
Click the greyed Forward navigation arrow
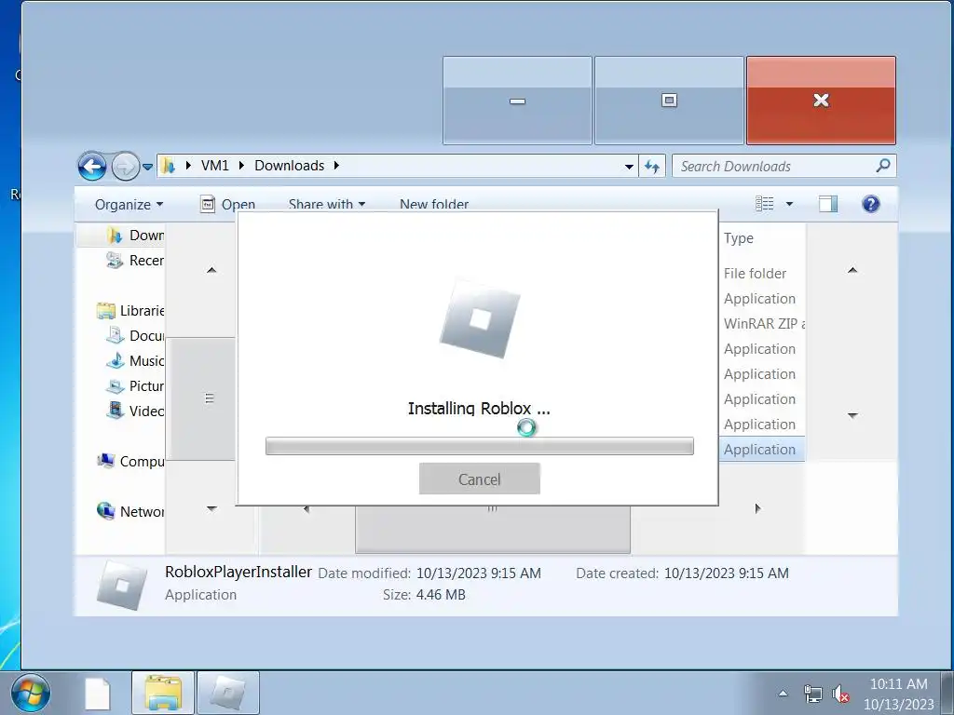click(x=126, y=167)
